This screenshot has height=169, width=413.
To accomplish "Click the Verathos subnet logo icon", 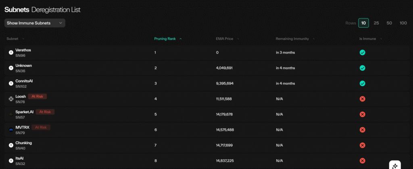I will point(11,53).
